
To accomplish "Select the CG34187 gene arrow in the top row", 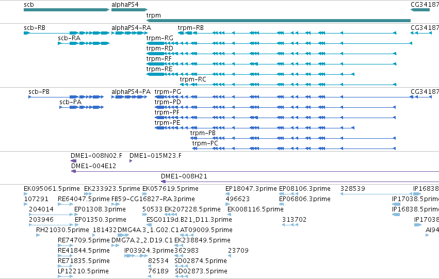I will (420, 10).
